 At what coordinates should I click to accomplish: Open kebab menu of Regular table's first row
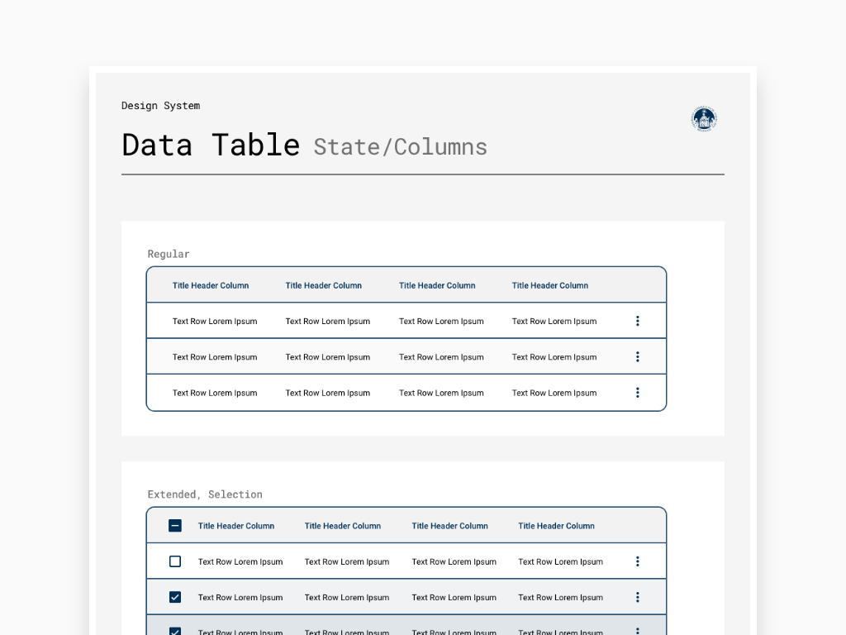pos(637,322)
